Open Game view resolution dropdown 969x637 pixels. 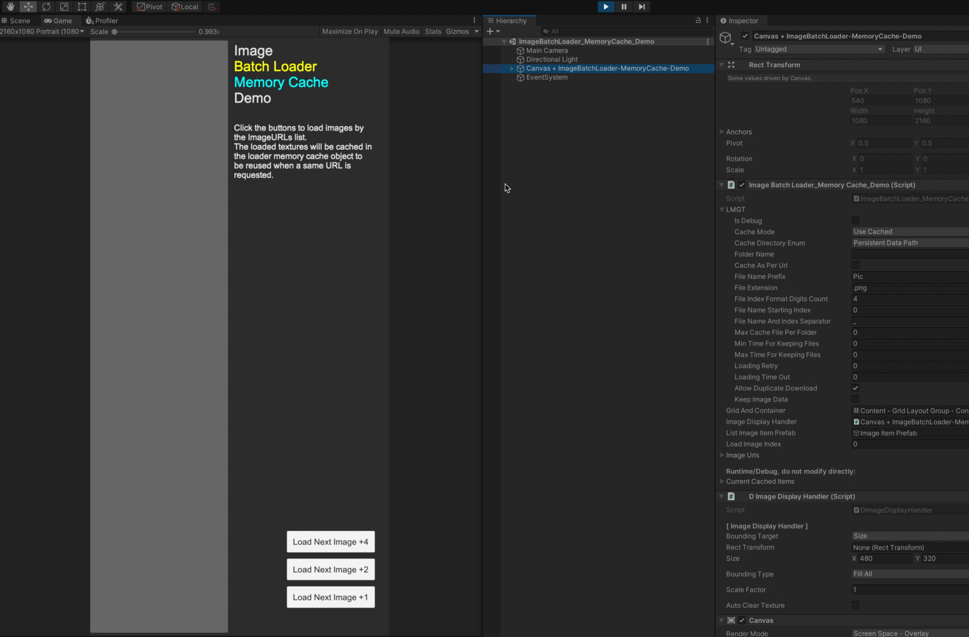42,31
